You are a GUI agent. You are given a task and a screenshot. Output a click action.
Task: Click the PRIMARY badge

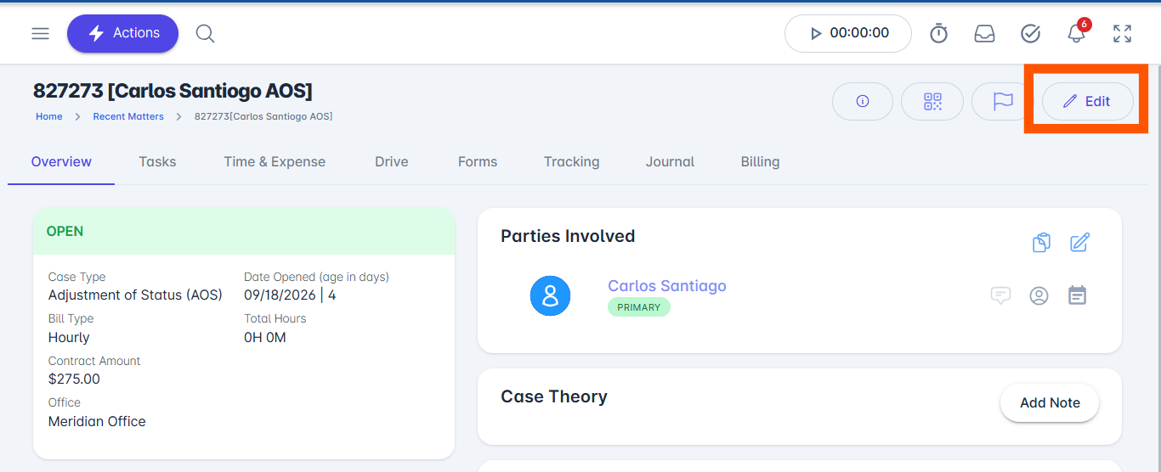(639, 307)
